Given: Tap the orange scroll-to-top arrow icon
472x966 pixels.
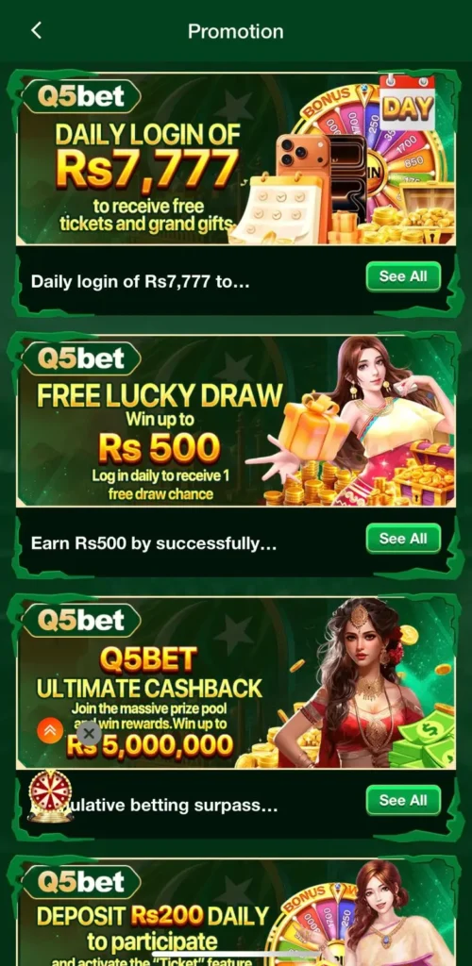Looking at the screenshot, I should 50,731.
